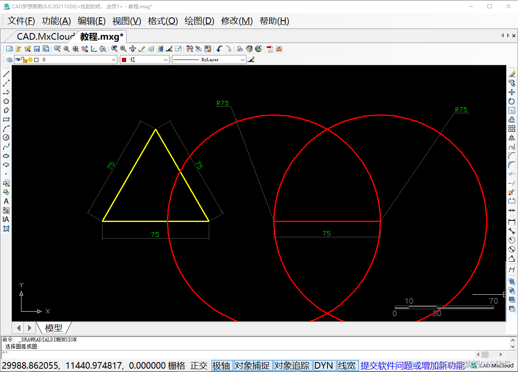Open the 文件(F) menu
The image size is (518, 372).
21,21
